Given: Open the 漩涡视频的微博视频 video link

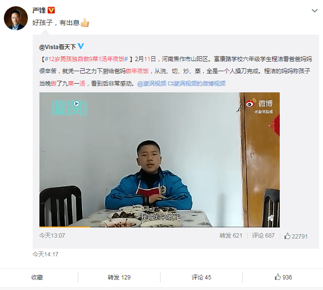Looking at the screenshot, I should [x=197, y=84].
